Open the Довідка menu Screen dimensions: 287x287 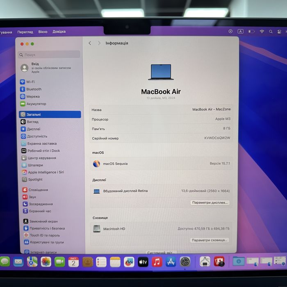click(x=59, y=32)
